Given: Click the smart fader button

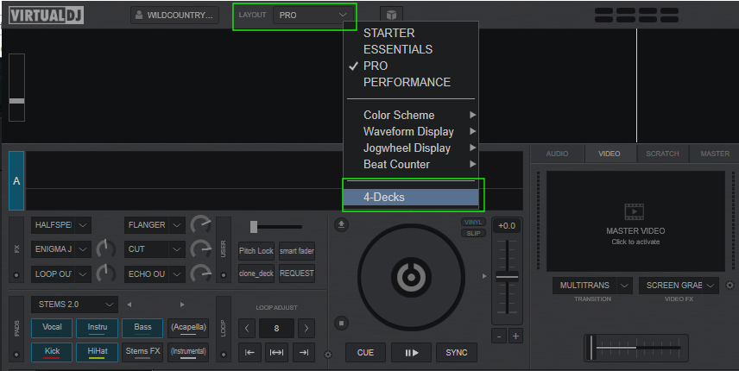Looking at the screenshot, I should (297, 251).
